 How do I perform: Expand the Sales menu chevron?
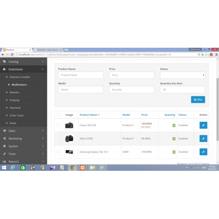(43, 131)
